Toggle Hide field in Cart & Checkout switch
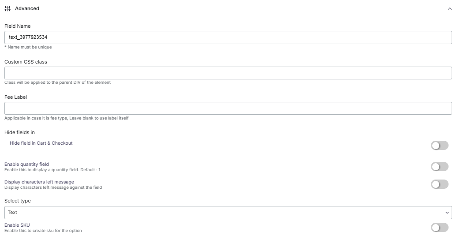 click(439, 146)
